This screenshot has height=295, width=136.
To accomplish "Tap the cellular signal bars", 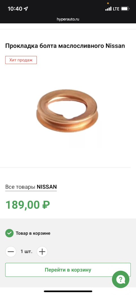I will point(109,9).
